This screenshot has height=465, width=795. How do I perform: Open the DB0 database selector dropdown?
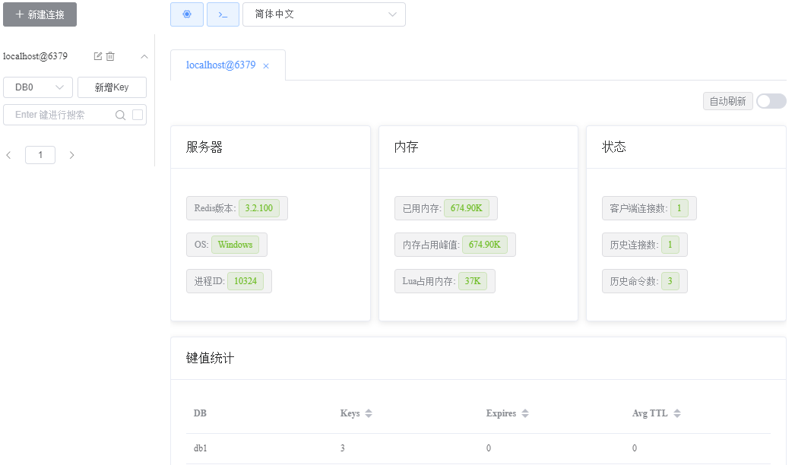tap(37, 87)
